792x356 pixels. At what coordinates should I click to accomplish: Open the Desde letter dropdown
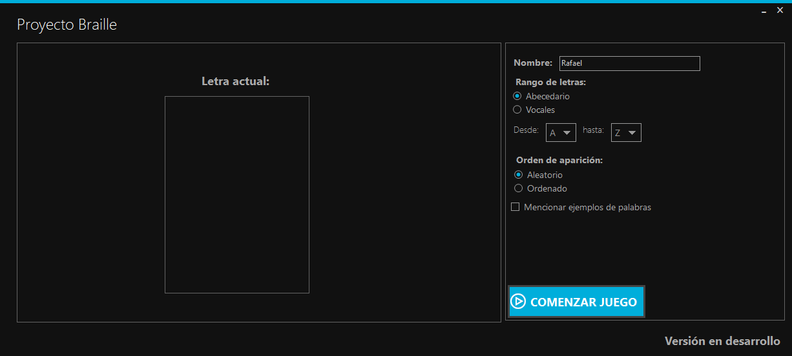coord(561,133)
